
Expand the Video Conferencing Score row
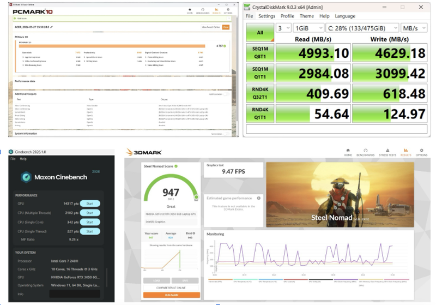(x=23, y=61)
